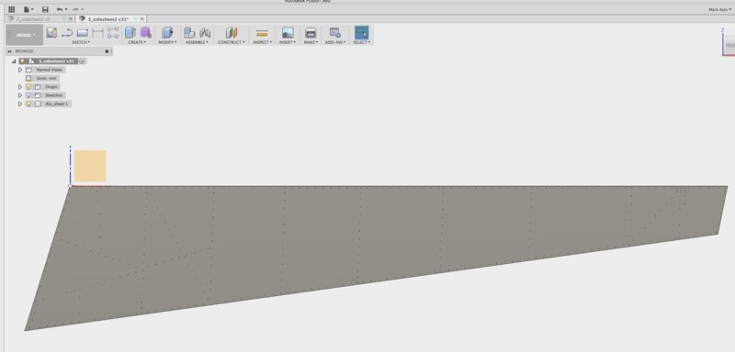The height and width of the screenshot is (352, 735).
Task: Click the Save icon
Action: (x=45, y=9)
